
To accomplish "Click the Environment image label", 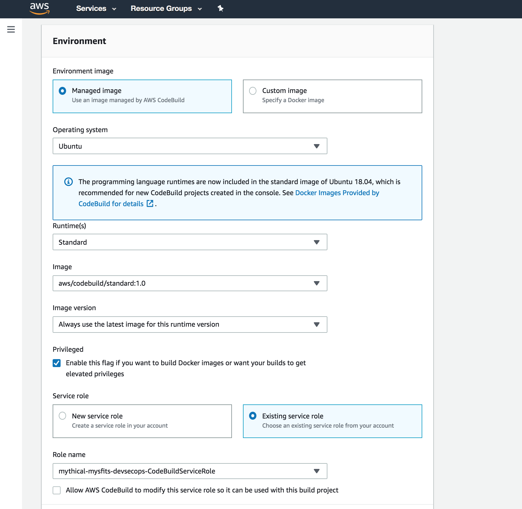I will tap(83, 71).
